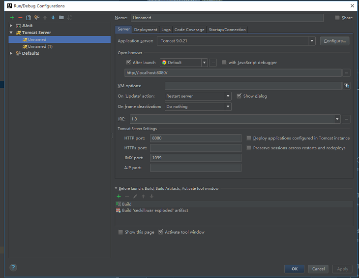This screenshot has width=359, height=278.
Task: Add new configuration with green plus icon
Action: coord(12,18)
